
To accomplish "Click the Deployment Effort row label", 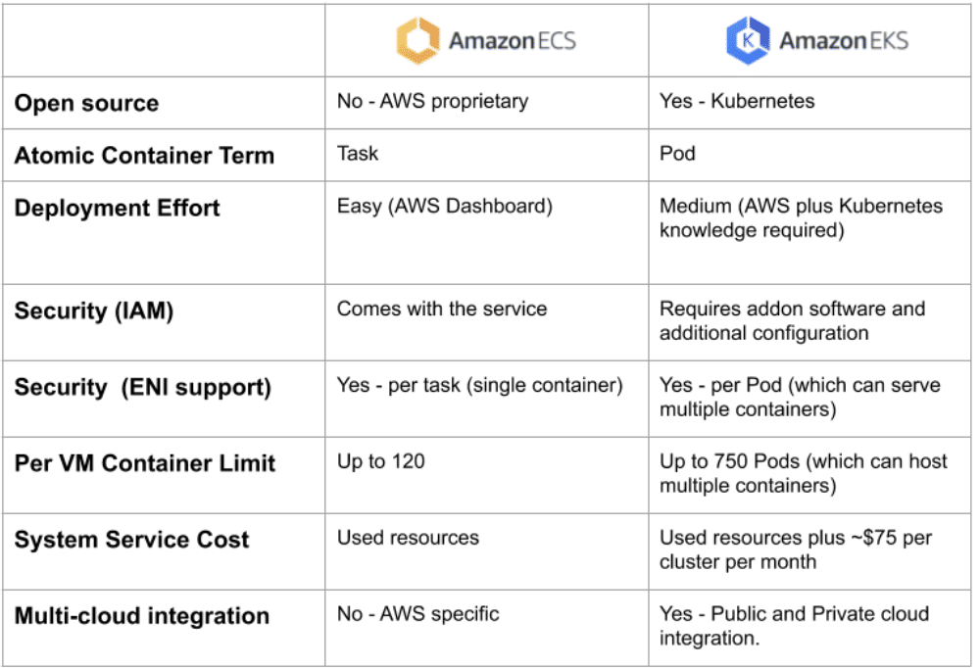I will coord(117,208).
